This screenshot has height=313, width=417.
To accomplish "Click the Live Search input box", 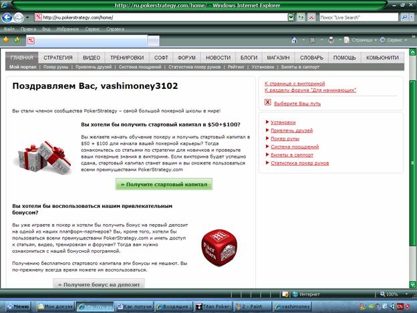I will click(359, 17).
